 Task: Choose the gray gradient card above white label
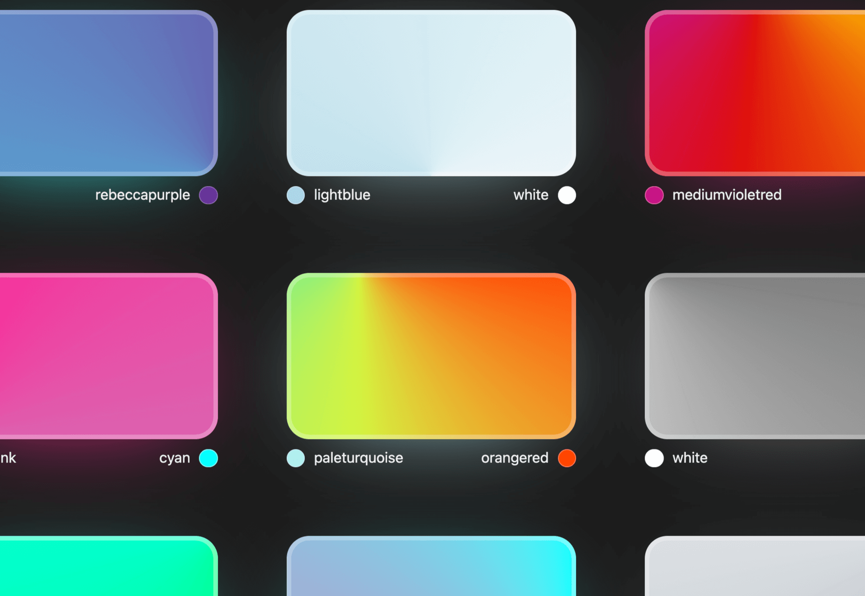755,356
